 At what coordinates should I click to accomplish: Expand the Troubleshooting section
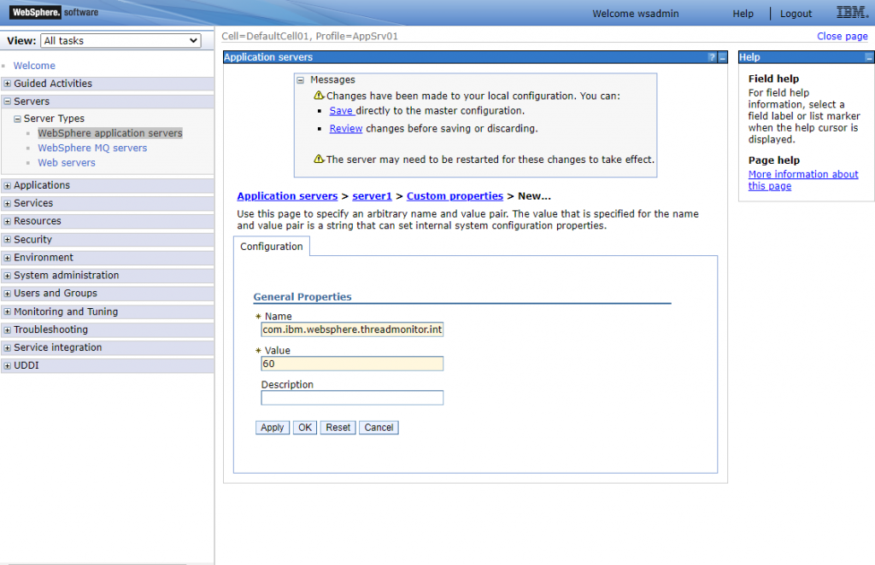pos(7,329)
